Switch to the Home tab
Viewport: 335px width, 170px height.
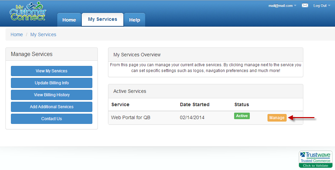pos(69,20)
